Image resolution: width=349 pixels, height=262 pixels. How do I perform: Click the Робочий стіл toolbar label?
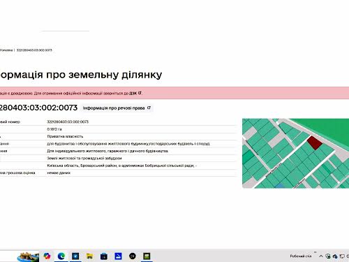pyautogui.click(x=300, y=256)
